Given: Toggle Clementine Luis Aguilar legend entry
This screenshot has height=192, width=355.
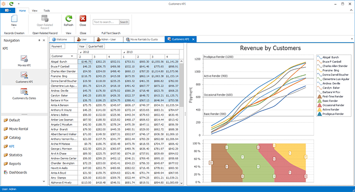Looking at the screenshot, I should click(333, 79).
